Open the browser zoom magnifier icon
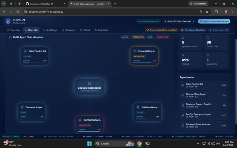 click(201, 12)
